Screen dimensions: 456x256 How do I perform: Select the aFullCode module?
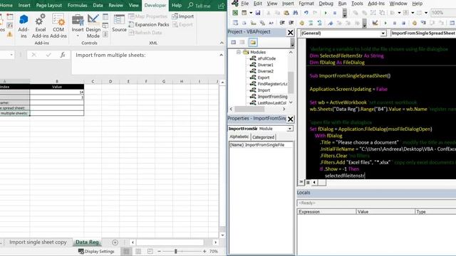[x=266, y=58]
